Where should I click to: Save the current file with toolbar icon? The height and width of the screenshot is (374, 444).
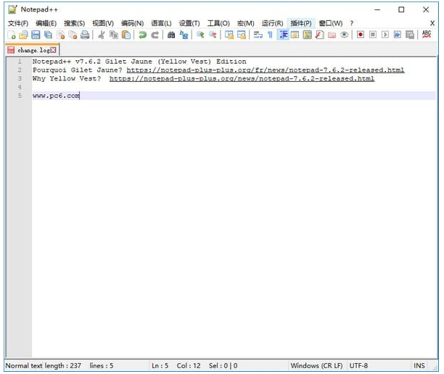tap(36, 35)
